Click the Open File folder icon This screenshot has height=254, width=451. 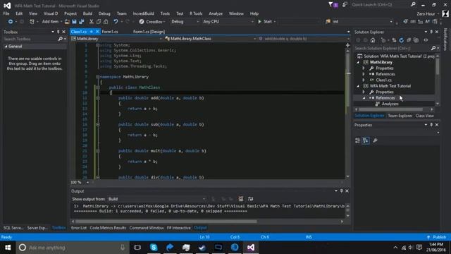click(x=67, y=22)
